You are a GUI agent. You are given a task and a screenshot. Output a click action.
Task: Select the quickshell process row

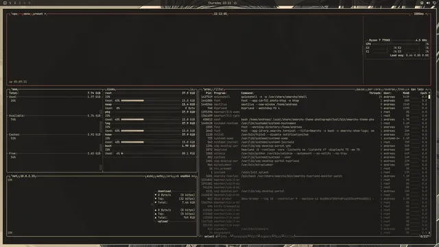313,97
